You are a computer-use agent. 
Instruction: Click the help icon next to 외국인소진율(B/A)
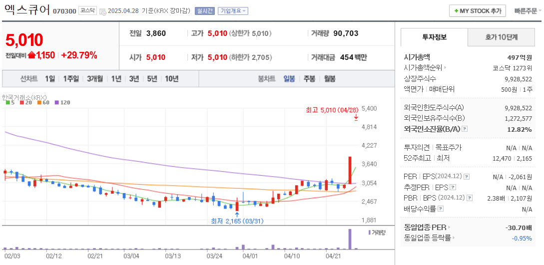tap(465, 129)
